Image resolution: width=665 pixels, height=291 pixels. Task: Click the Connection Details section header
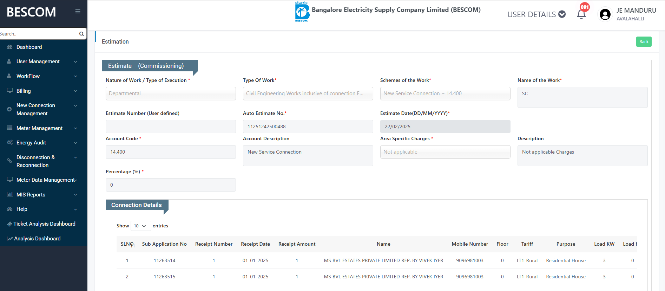pos(137,205)
